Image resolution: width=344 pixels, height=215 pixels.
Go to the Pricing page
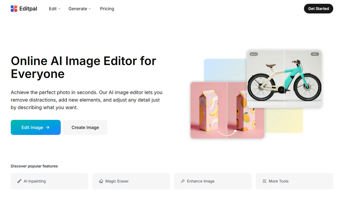pos(107,9)
